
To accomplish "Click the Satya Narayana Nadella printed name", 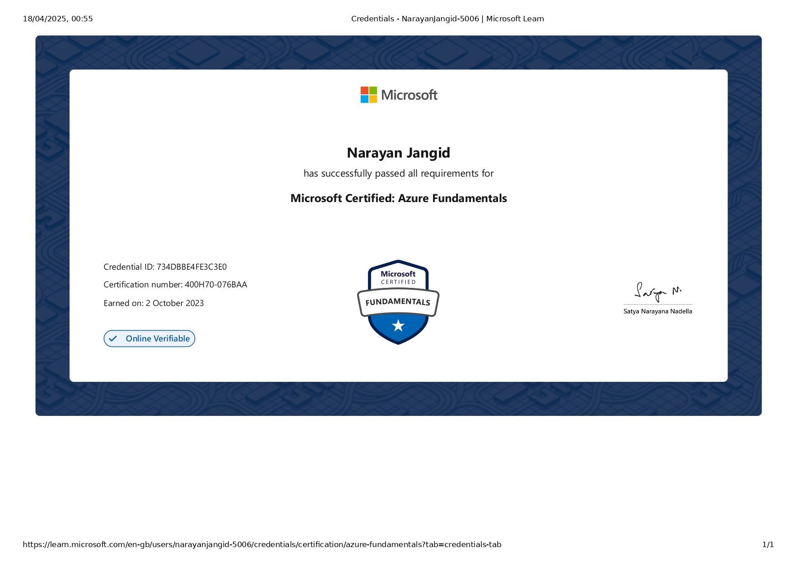I will tap(658, 311).
